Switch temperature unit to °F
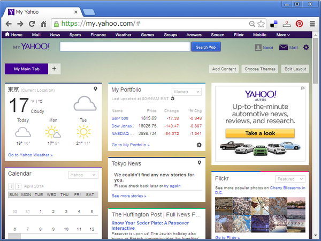This screenshot has height=241, width=321. tap(33, 101)
